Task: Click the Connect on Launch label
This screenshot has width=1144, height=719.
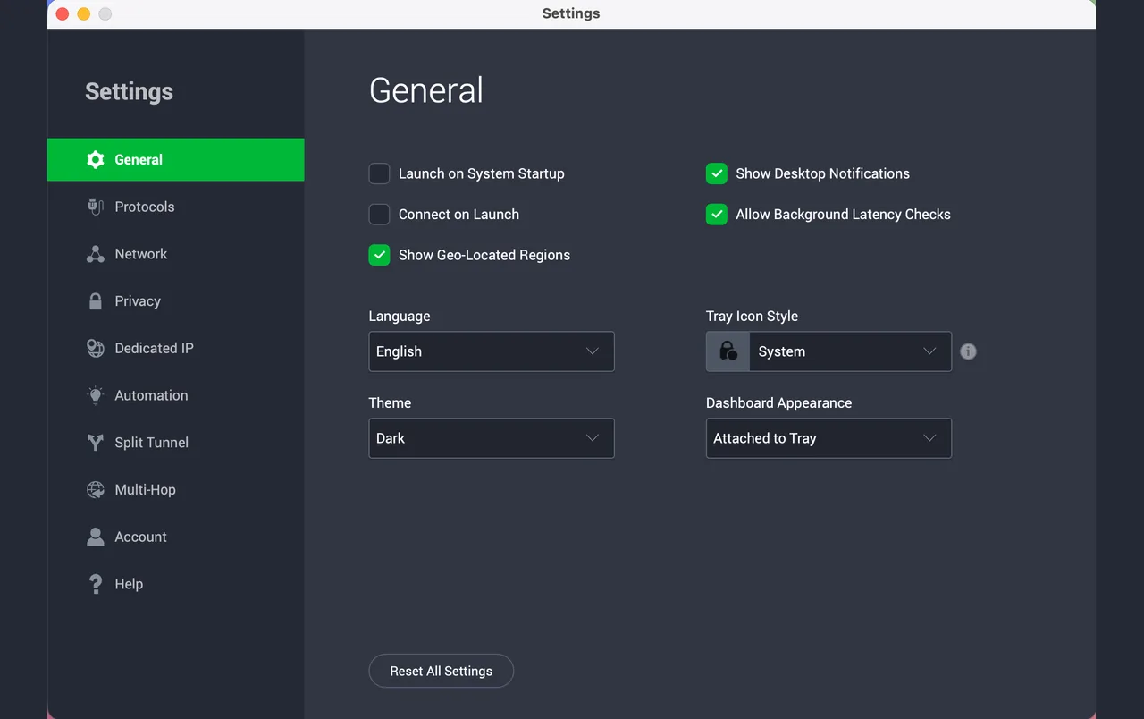Action: (458, 215)
